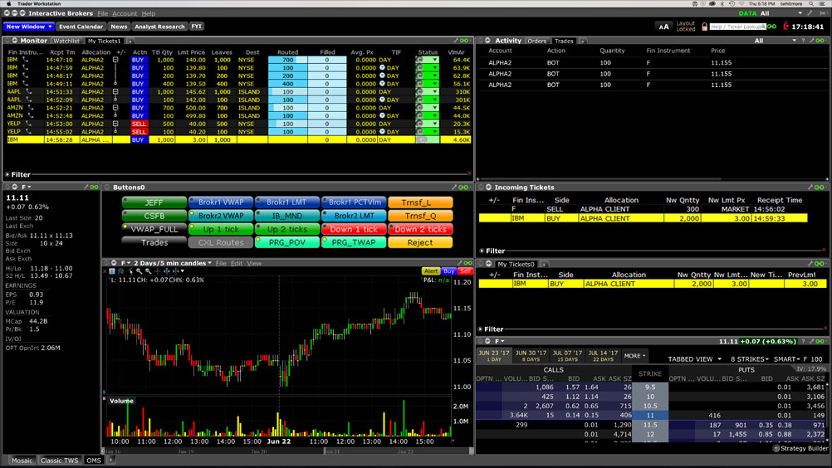Open the MORE expirations dropdown
Image resolution: width=832 pixels, height=468 pixels.
click(634, 355)
